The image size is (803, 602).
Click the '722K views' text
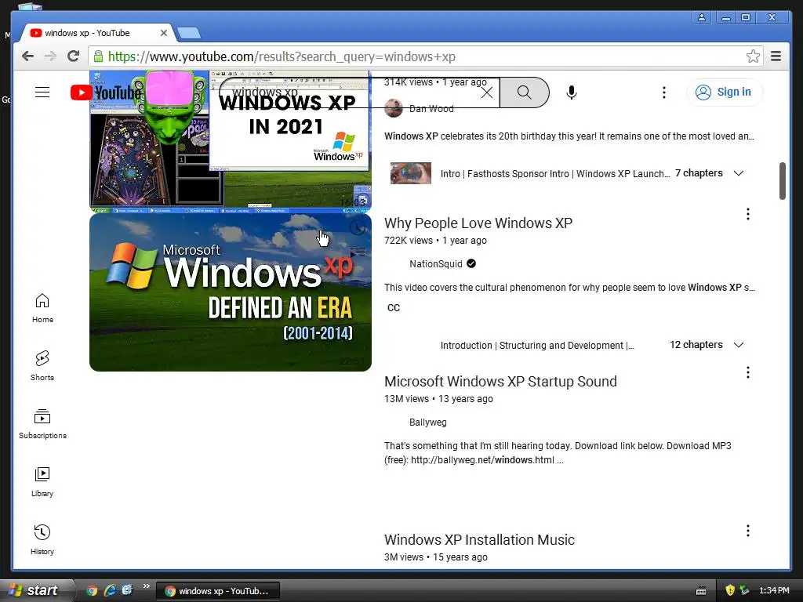(408, 241)
